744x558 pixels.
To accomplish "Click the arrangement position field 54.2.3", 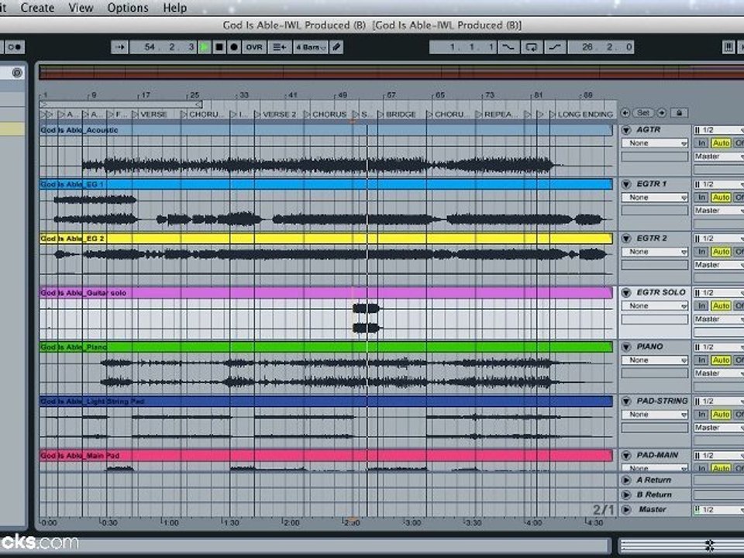I will click(x=163, y=47).
